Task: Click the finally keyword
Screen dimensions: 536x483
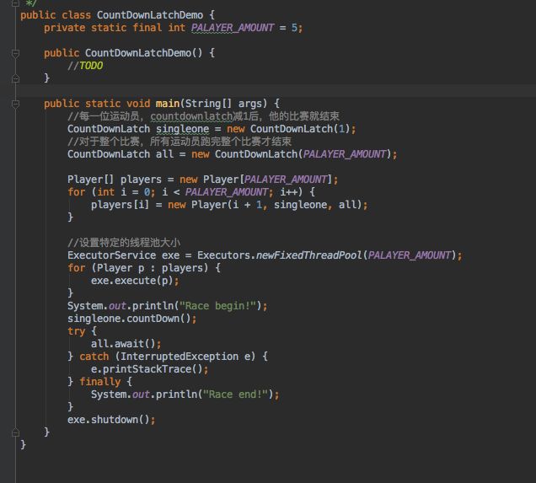Action: point(99,382)
